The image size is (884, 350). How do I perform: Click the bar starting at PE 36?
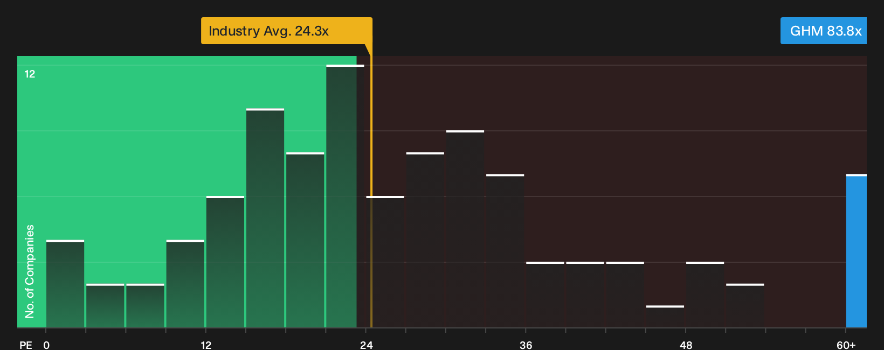545,295
